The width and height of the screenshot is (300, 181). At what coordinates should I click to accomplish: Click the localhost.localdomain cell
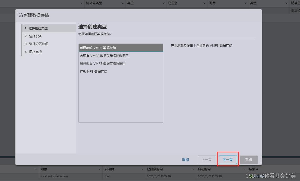[54, 177]
